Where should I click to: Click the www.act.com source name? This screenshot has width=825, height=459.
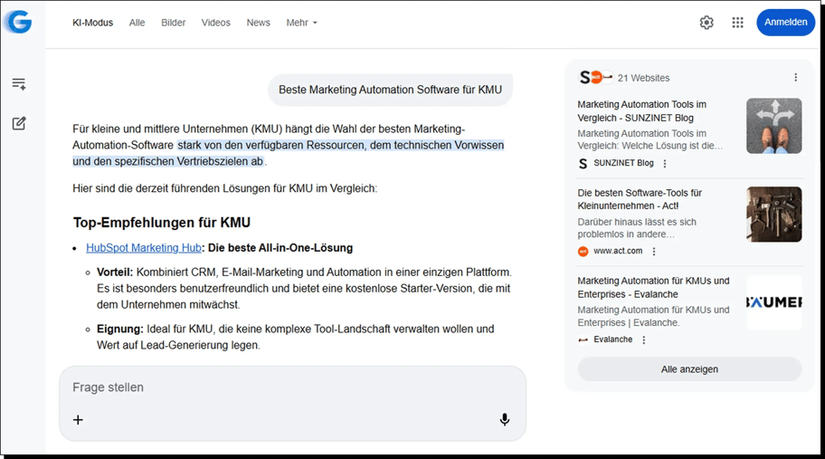pos(618,251)
